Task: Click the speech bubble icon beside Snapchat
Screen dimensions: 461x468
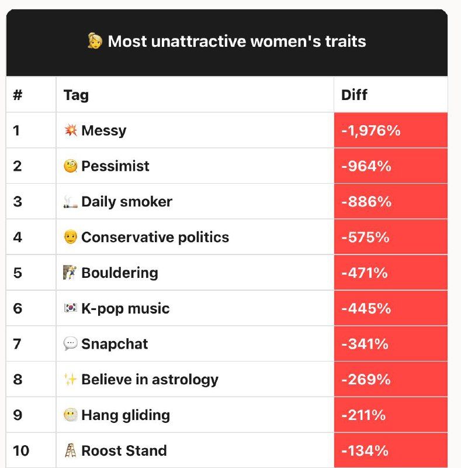Action: click(x=70, y=344)
